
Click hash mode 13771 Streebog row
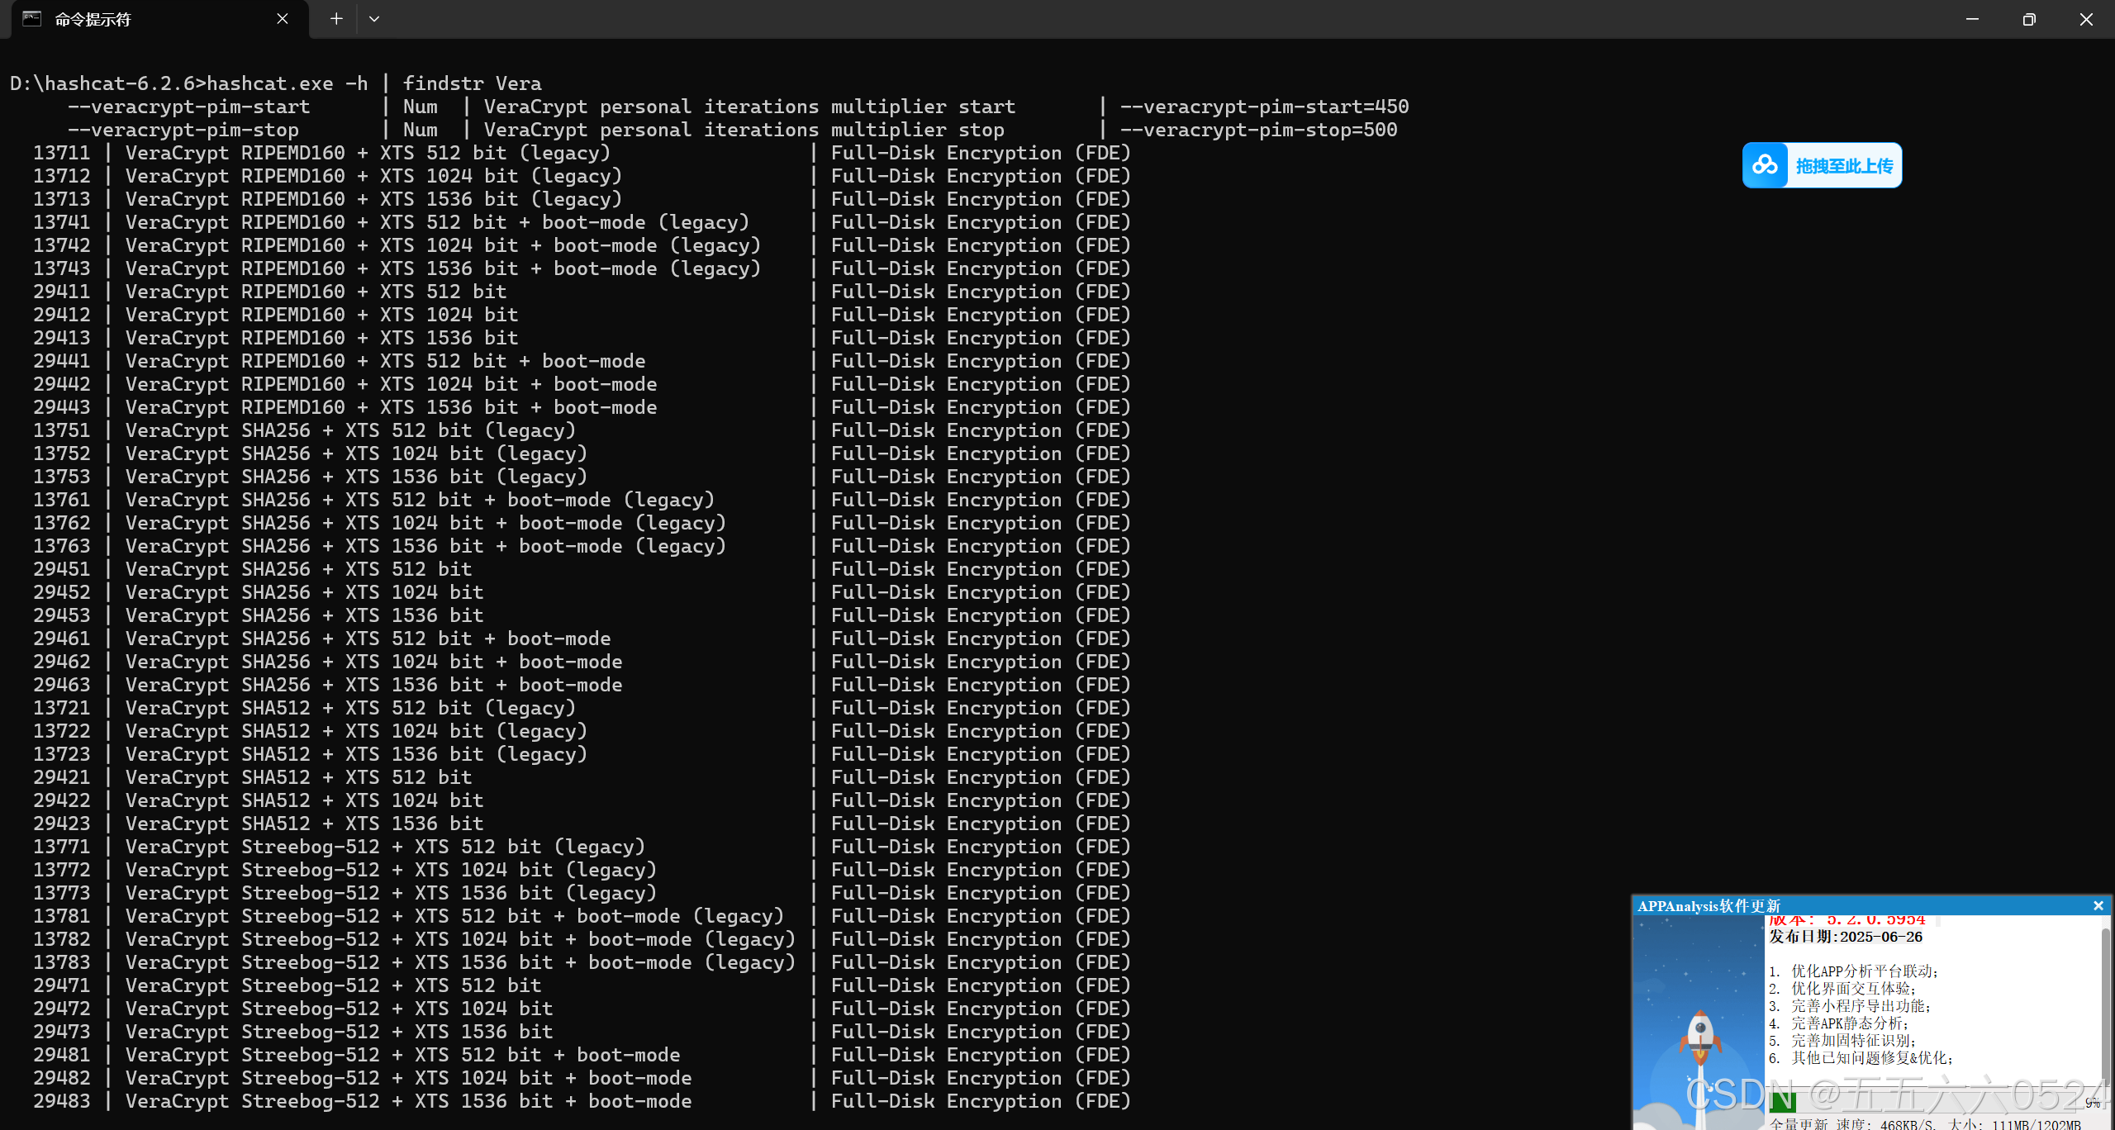pyautogui.click(x=582, y=847)
